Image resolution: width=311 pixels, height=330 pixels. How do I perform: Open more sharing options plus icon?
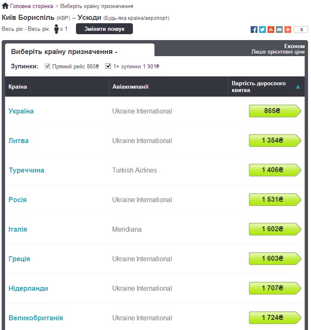pos(288,30)
